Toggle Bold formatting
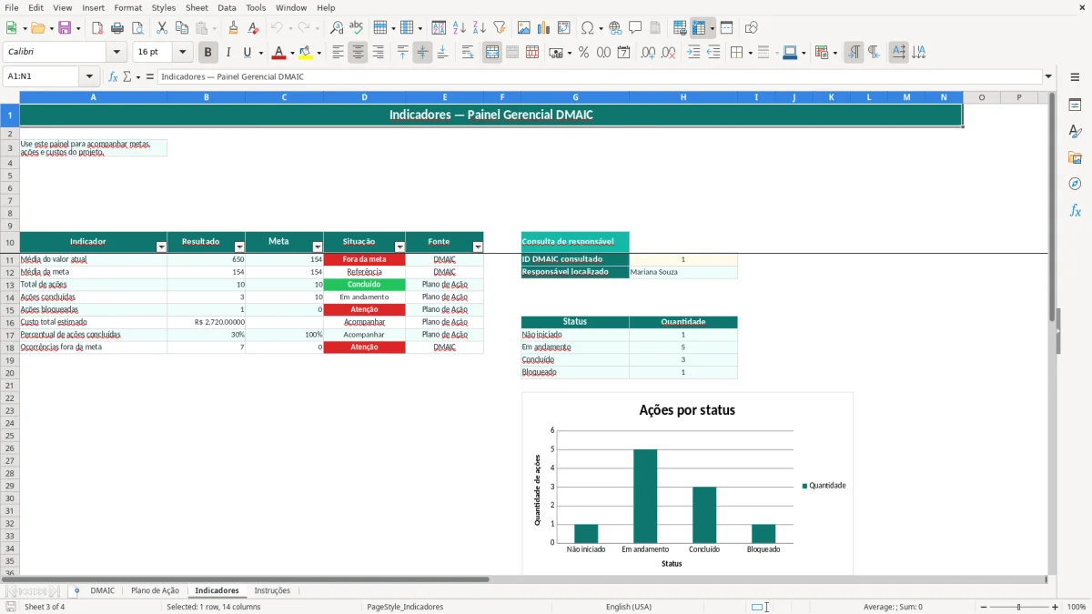The image size is (1092, 614). pos(208,53)
